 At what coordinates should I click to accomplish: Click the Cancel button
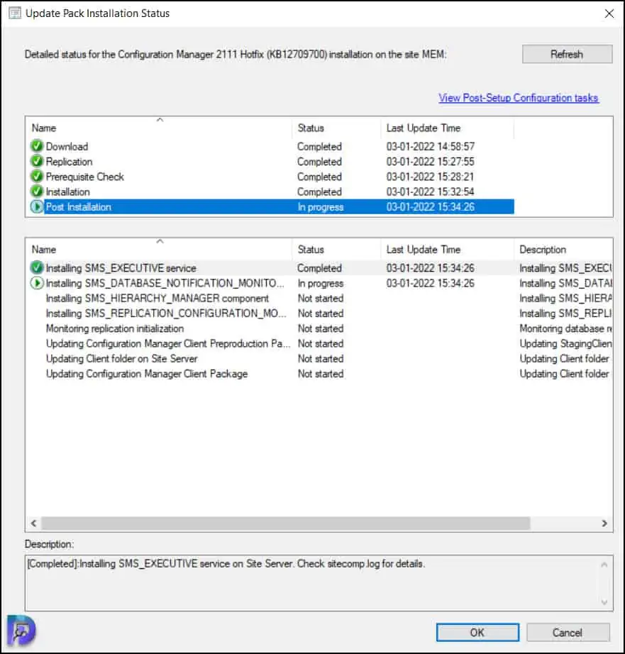tap(568, 632)
